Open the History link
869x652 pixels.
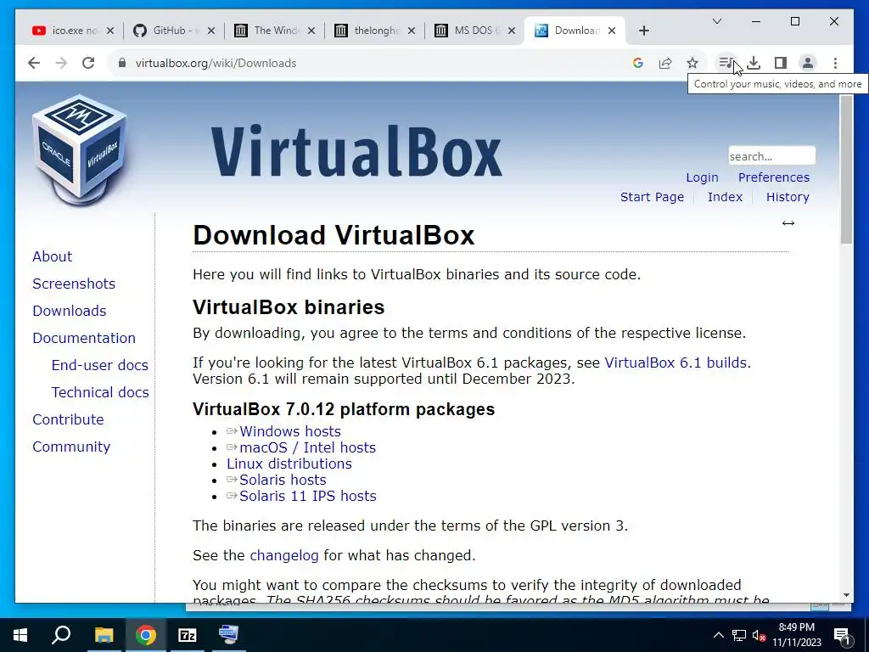click(x=788, y=197)
